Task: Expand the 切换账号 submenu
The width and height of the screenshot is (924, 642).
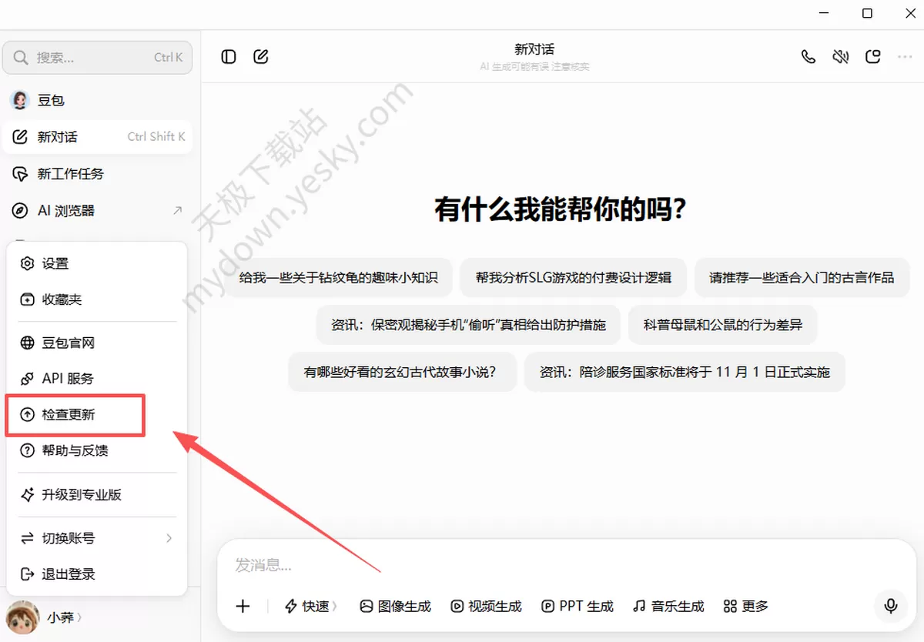Action: [x=97, y=539]
